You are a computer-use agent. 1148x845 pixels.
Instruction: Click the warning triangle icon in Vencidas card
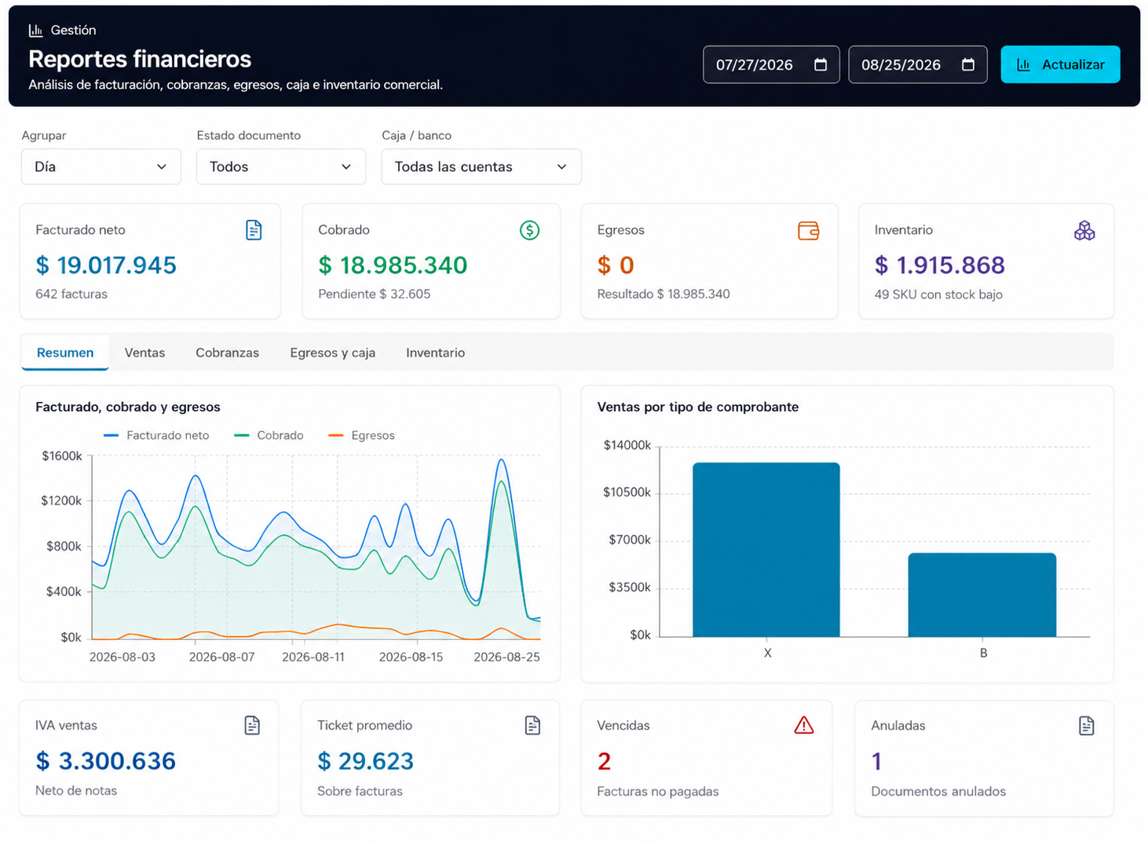tap(803, 725)
